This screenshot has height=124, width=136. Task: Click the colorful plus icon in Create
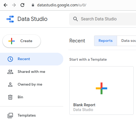pyautogui.click(x=12, y=41)
